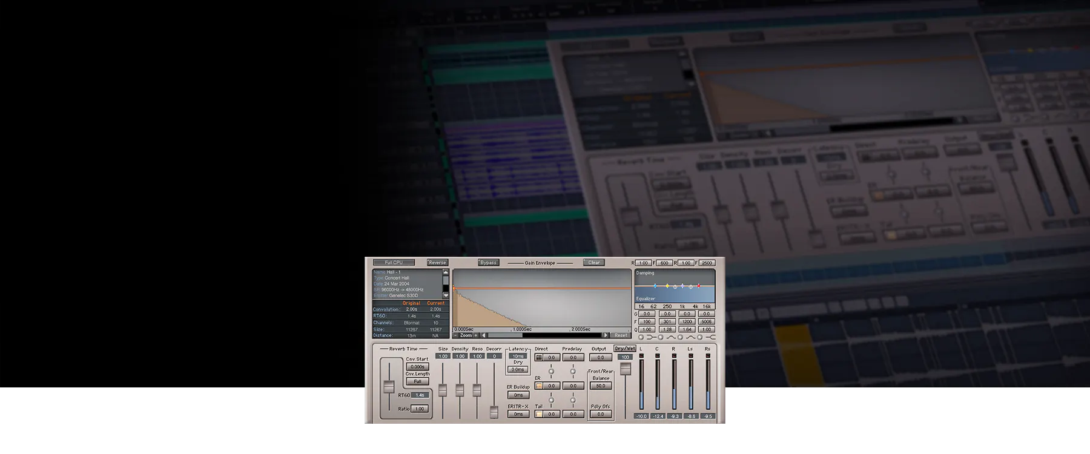Reset the R channel clip indicator

[674, 356]
